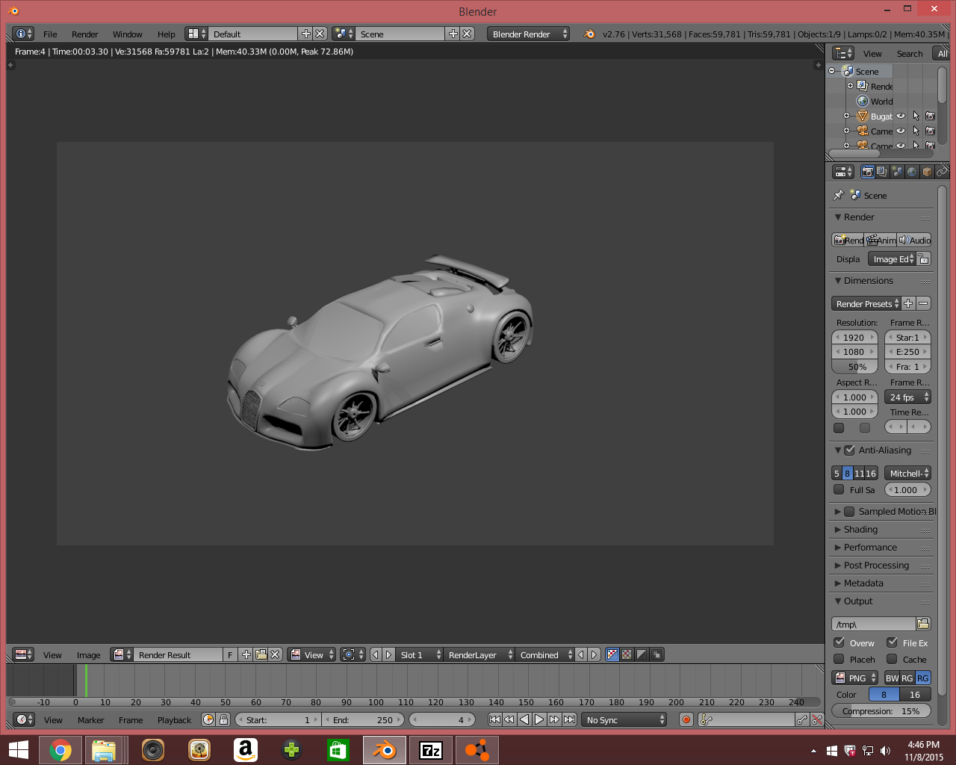This screenshot has height=765, width=956.
Task: Expand the Shading panel
Action: pyautogui.click(x=860, y=529)
